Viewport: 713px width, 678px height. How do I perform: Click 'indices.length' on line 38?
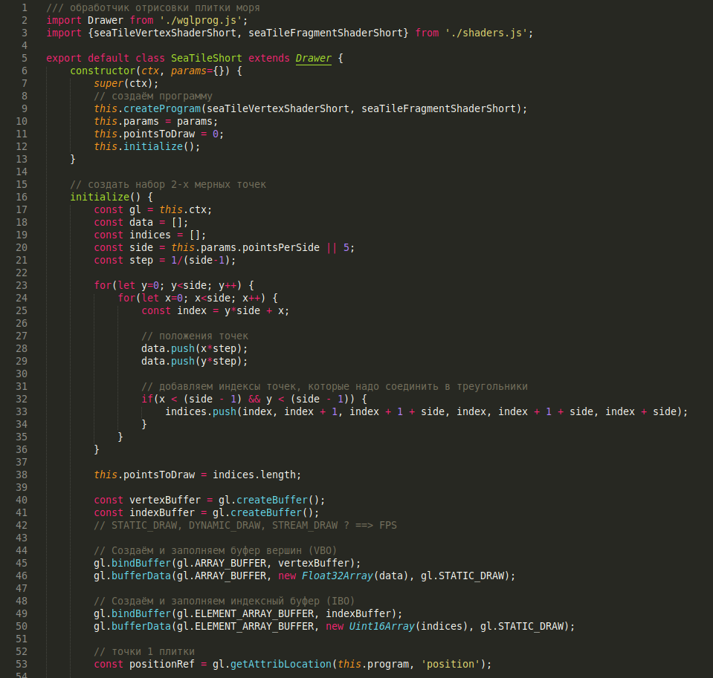254,475
